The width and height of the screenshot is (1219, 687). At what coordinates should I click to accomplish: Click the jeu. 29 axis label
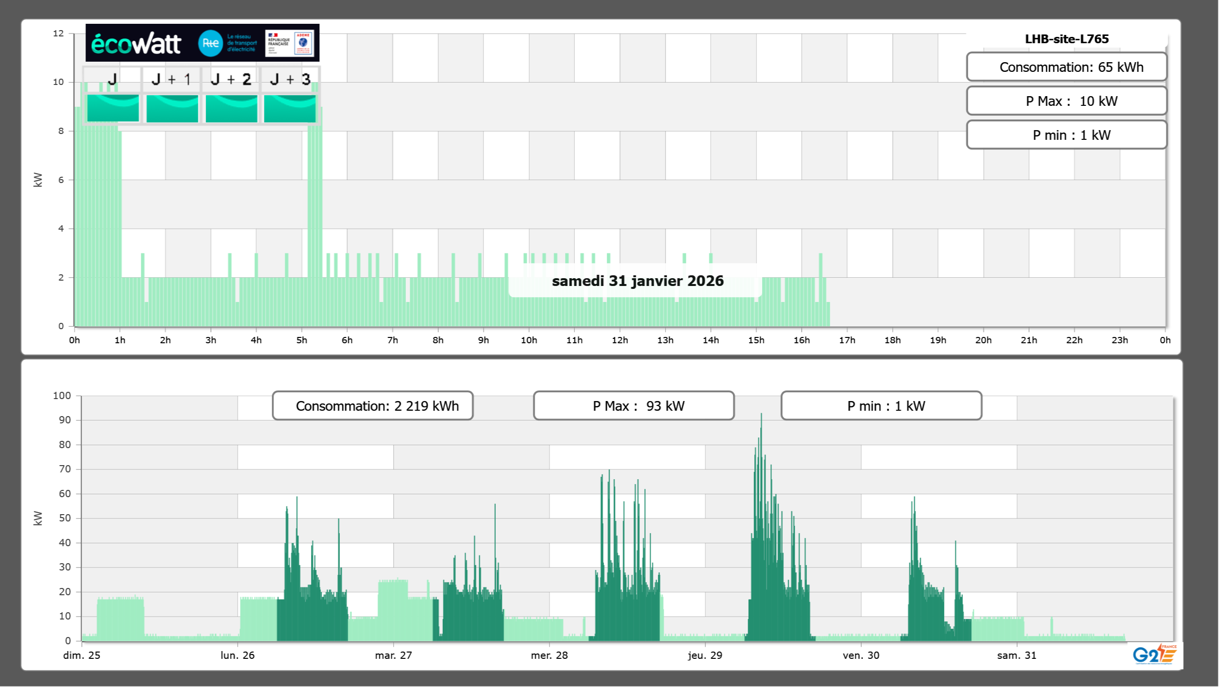(x=705, y=655)
